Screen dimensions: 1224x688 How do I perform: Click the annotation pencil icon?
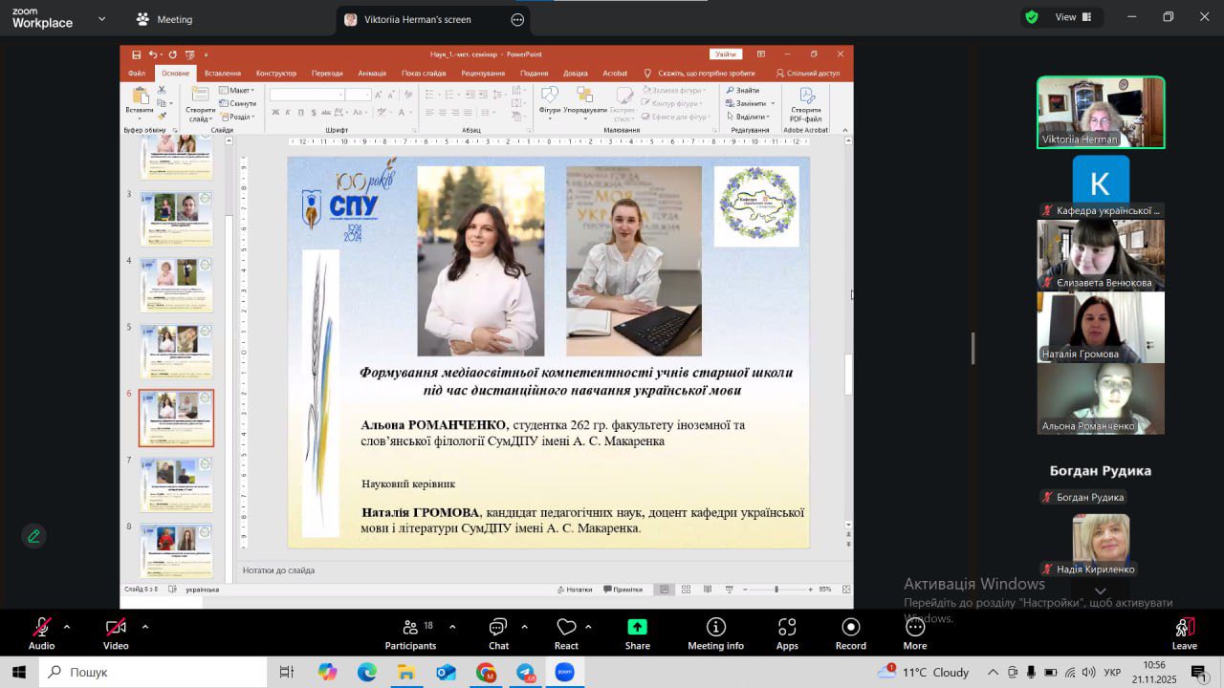click(33, 536)
